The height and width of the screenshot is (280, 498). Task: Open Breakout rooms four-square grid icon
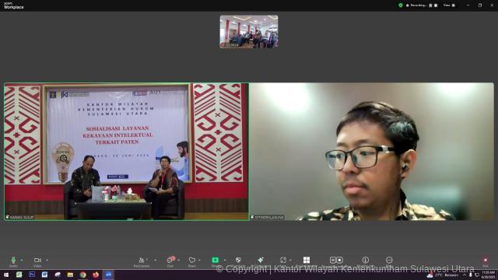[x=307, y=261]
